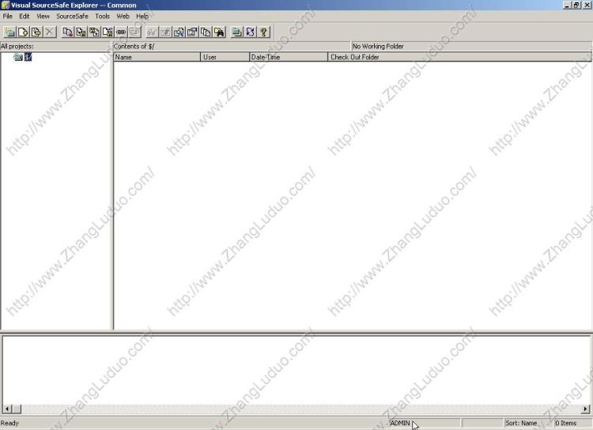Sort by the Date-Time column header
Viewport: 593px width, 430px height.
tap(289, 57)
